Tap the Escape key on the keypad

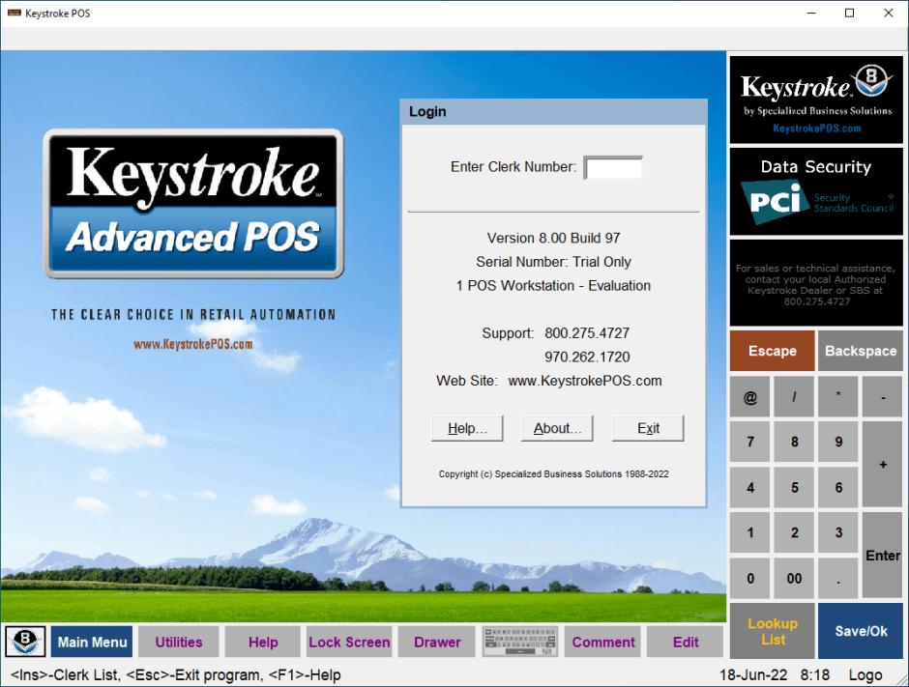[x=773, y=351]
